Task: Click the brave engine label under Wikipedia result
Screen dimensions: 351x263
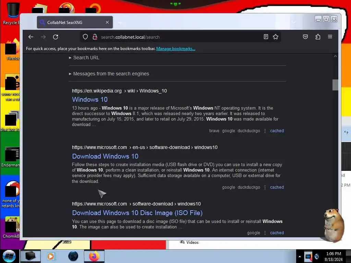Action: (x=214, y=131)
